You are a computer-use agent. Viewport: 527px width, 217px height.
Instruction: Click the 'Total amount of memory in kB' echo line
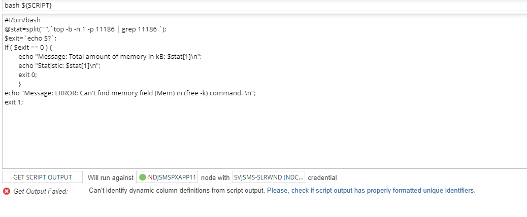click(110, 56)
